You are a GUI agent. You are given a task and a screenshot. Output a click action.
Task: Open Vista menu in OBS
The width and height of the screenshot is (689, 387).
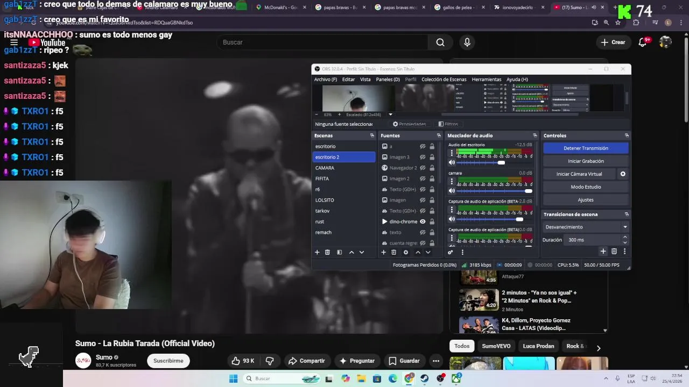click(x=365, y=80)
